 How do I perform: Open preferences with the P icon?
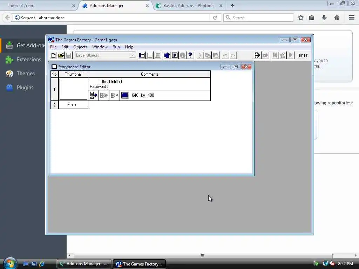coord(175,55)
